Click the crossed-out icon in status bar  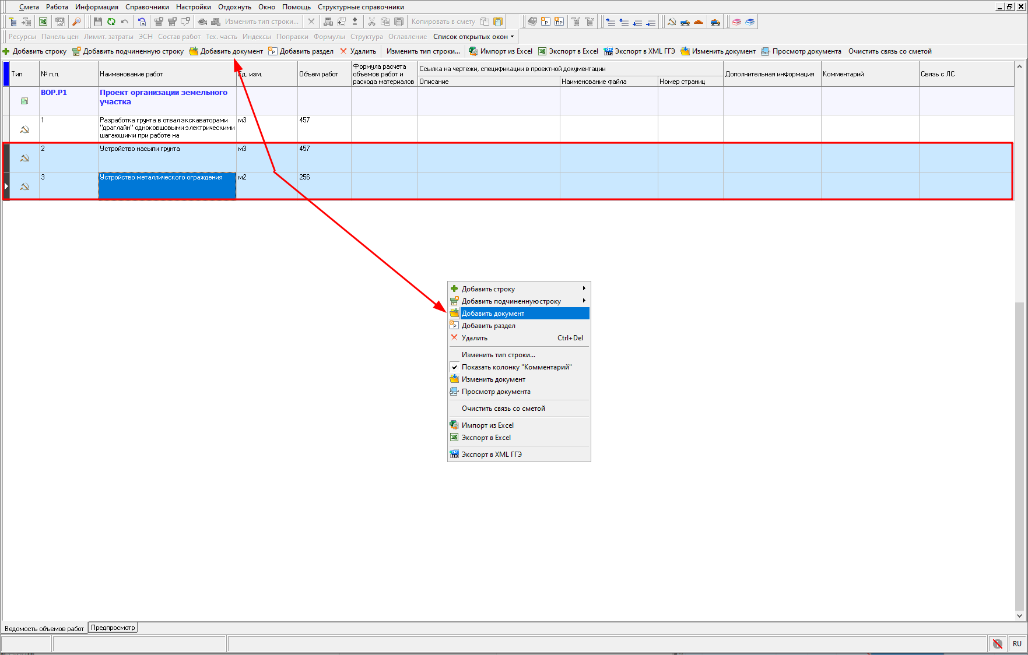pos(998,644)
